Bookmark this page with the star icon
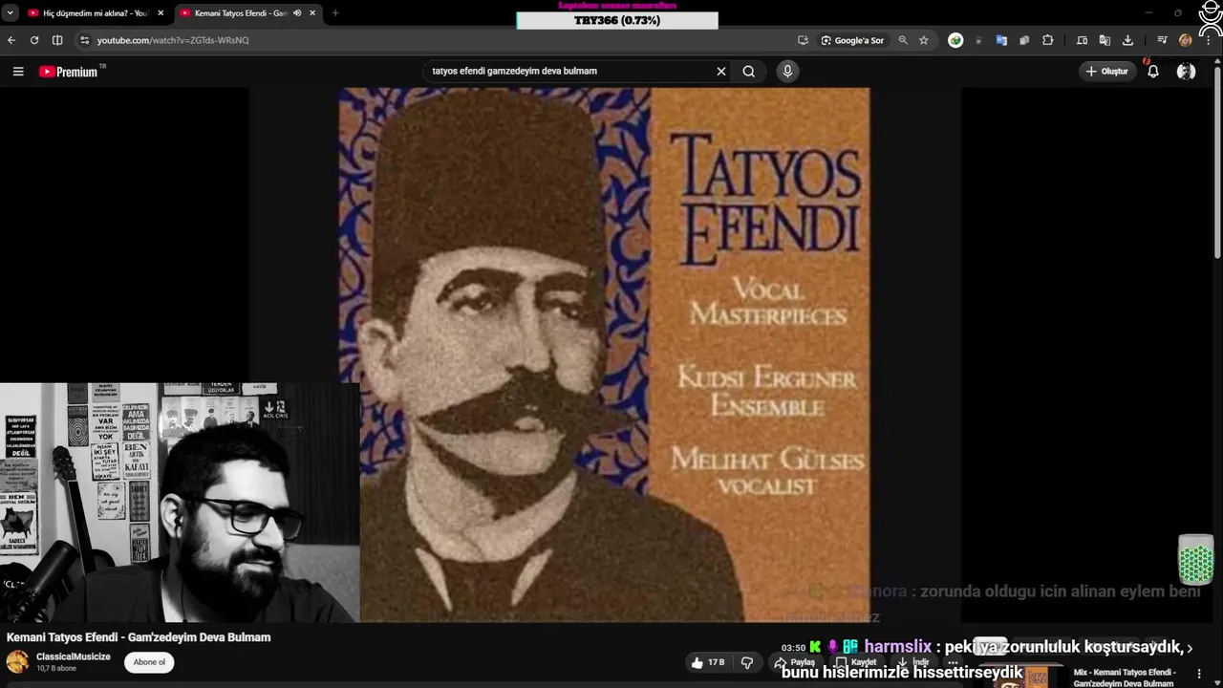 point(924,40)
